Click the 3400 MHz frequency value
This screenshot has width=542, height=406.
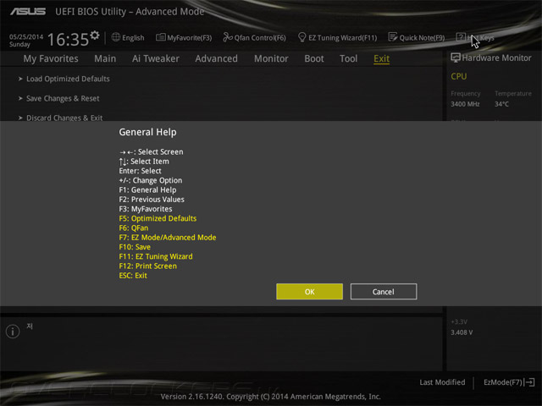tap(465, 104)
